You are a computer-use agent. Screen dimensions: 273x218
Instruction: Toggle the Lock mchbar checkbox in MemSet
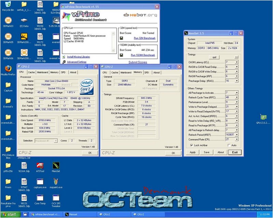(x=191, y=145)
